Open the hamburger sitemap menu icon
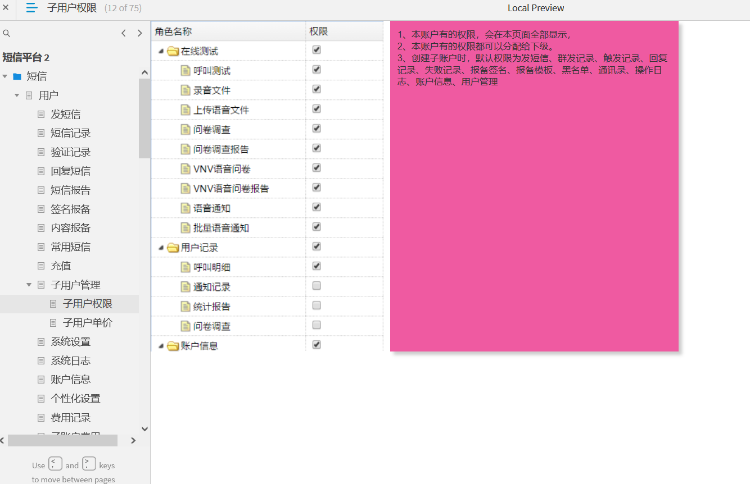750x484 pixels. [x=32, y=8]
